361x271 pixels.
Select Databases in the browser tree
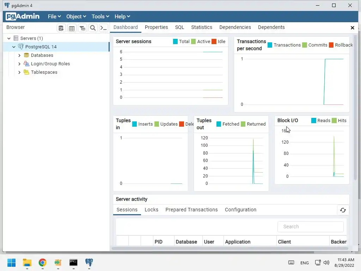click(42, 55)
